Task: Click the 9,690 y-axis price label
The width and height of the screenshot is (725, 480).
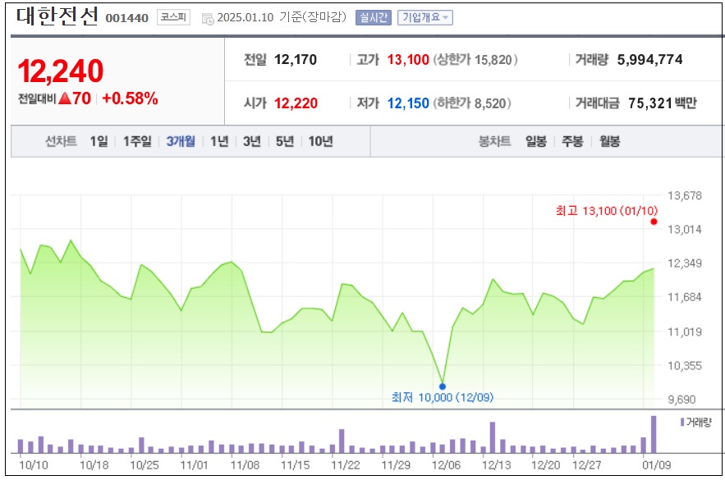Action: point(681,399)
